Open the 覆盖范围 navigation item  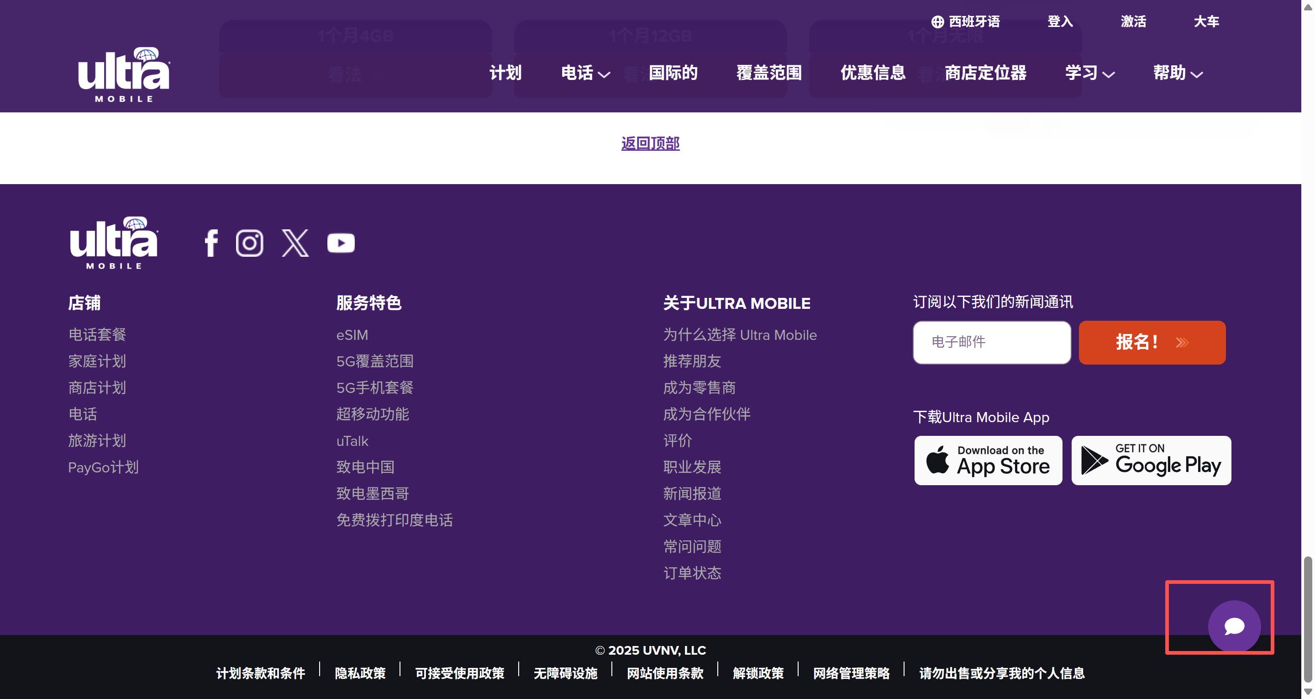coord(769,73)
